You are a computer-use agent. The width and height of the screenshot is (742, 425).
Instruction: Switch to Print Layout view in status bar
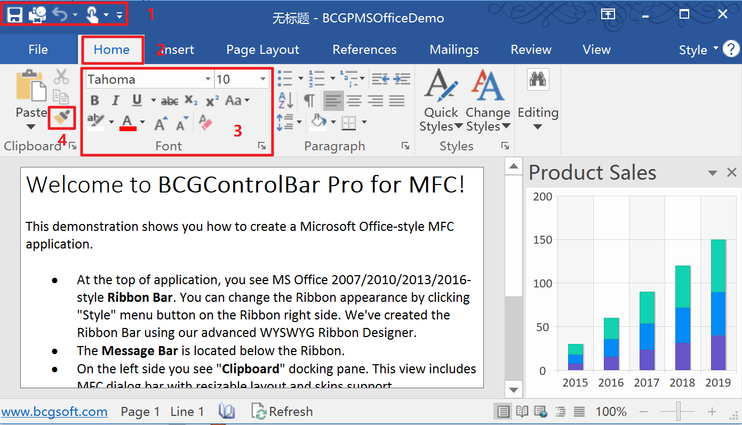click(x=502, y=411)
